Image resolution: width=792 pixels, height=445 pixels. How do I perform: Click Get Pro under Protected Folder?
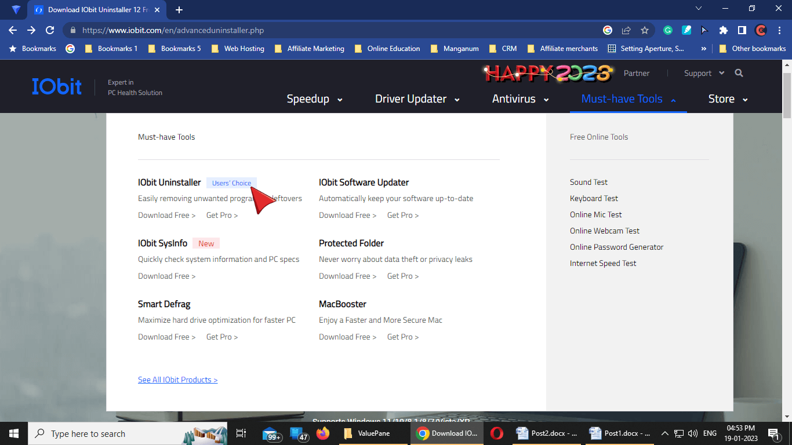click(x=403, y=276)
